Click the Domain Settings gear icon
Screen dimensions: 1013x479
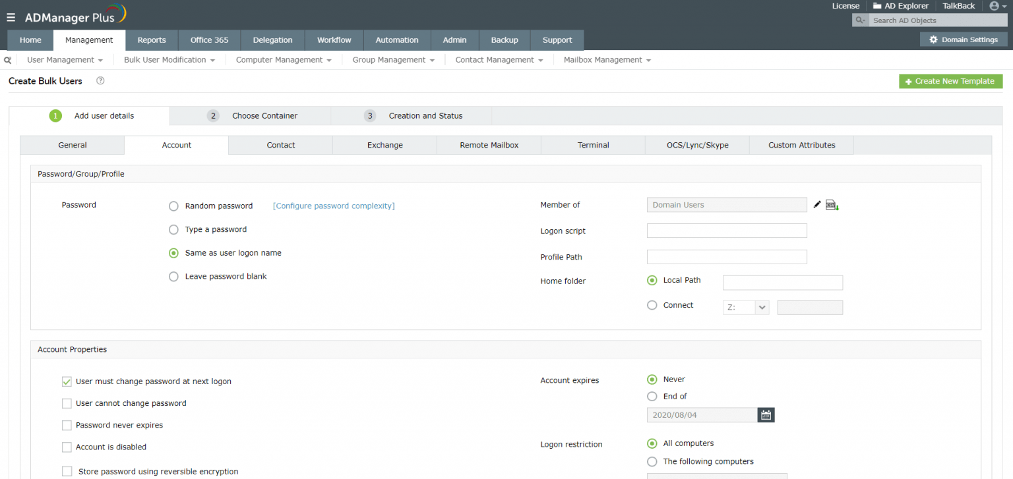pos(933,40)
